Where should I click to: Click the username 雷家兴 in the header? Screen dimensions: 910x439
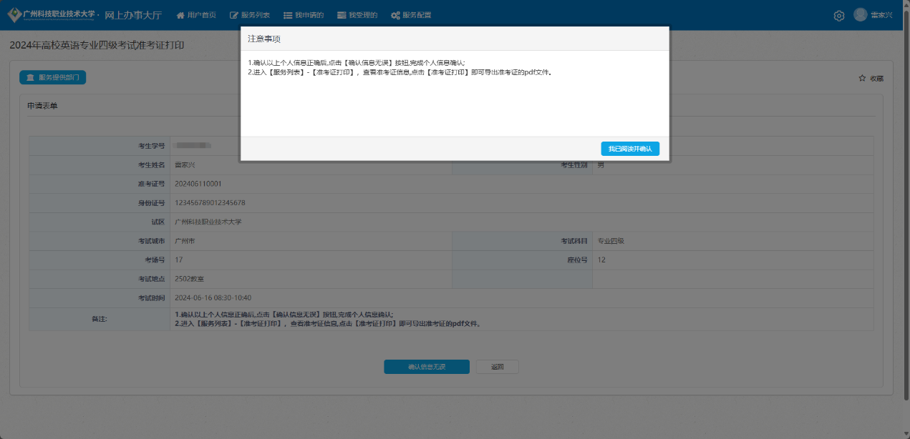coord(882,14)
